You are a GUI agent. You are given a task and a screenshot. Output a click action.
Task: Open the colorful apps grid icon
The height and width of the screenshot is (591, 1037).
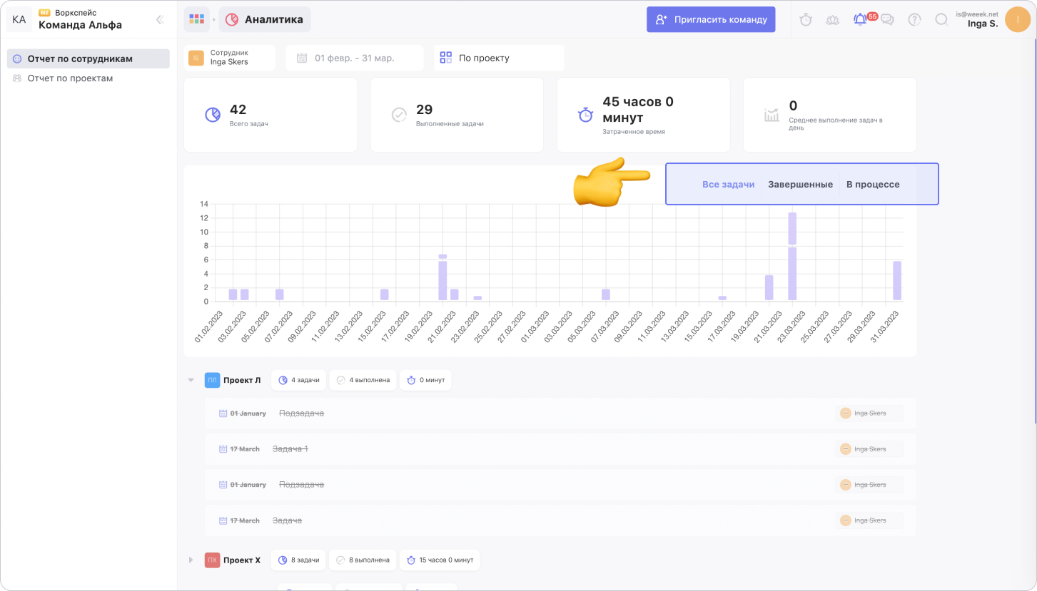click(196, 19)
